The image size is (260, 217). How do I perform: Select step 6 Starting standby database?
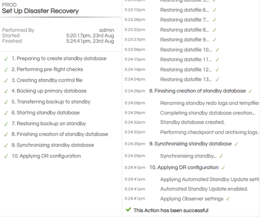point(46,113)
